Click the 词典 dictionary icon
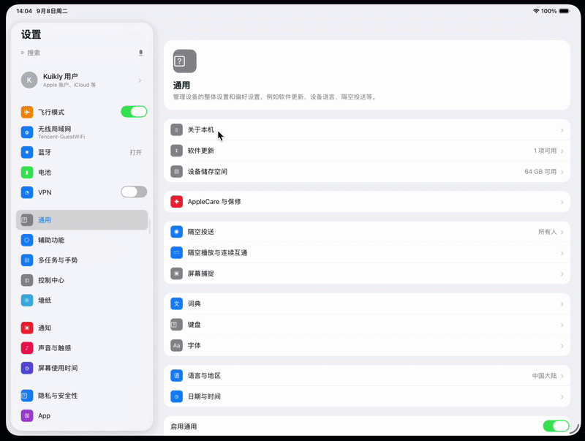 (x=176, y=304)
